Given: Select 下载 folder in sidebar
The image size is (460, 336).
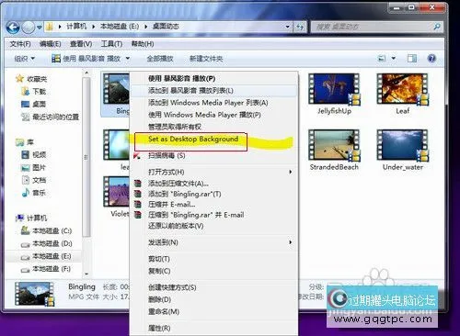Looking at the screenshot, I should [34, 91].
